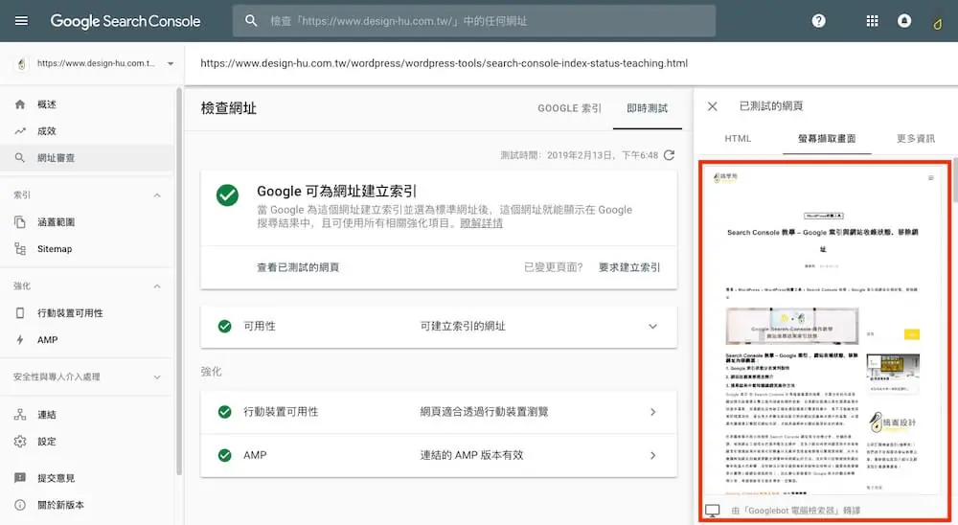Click the 行動裝置可用性 phone icon
The image size is (958, 525).
pyautogui.click(x=20, y=313)
